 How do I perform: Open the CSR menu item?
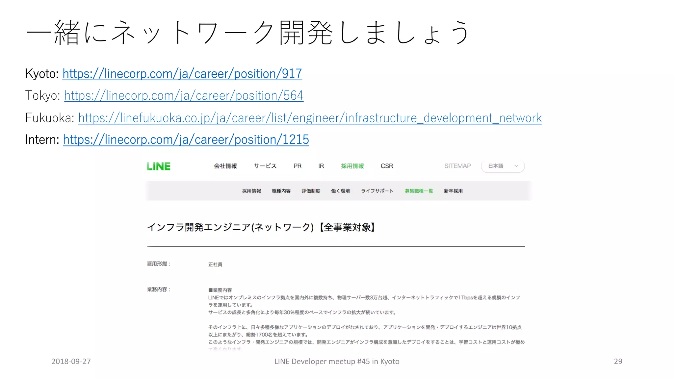387,166
